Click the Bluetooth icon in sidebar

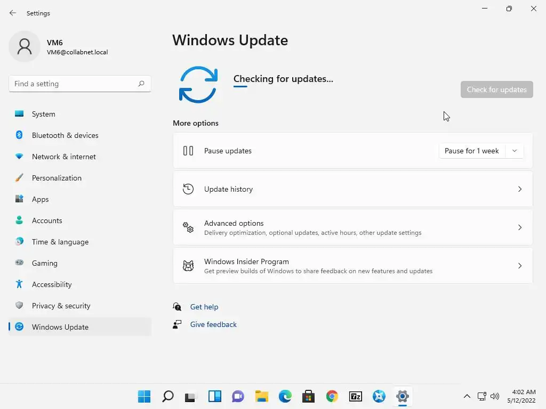click(19, 135)
